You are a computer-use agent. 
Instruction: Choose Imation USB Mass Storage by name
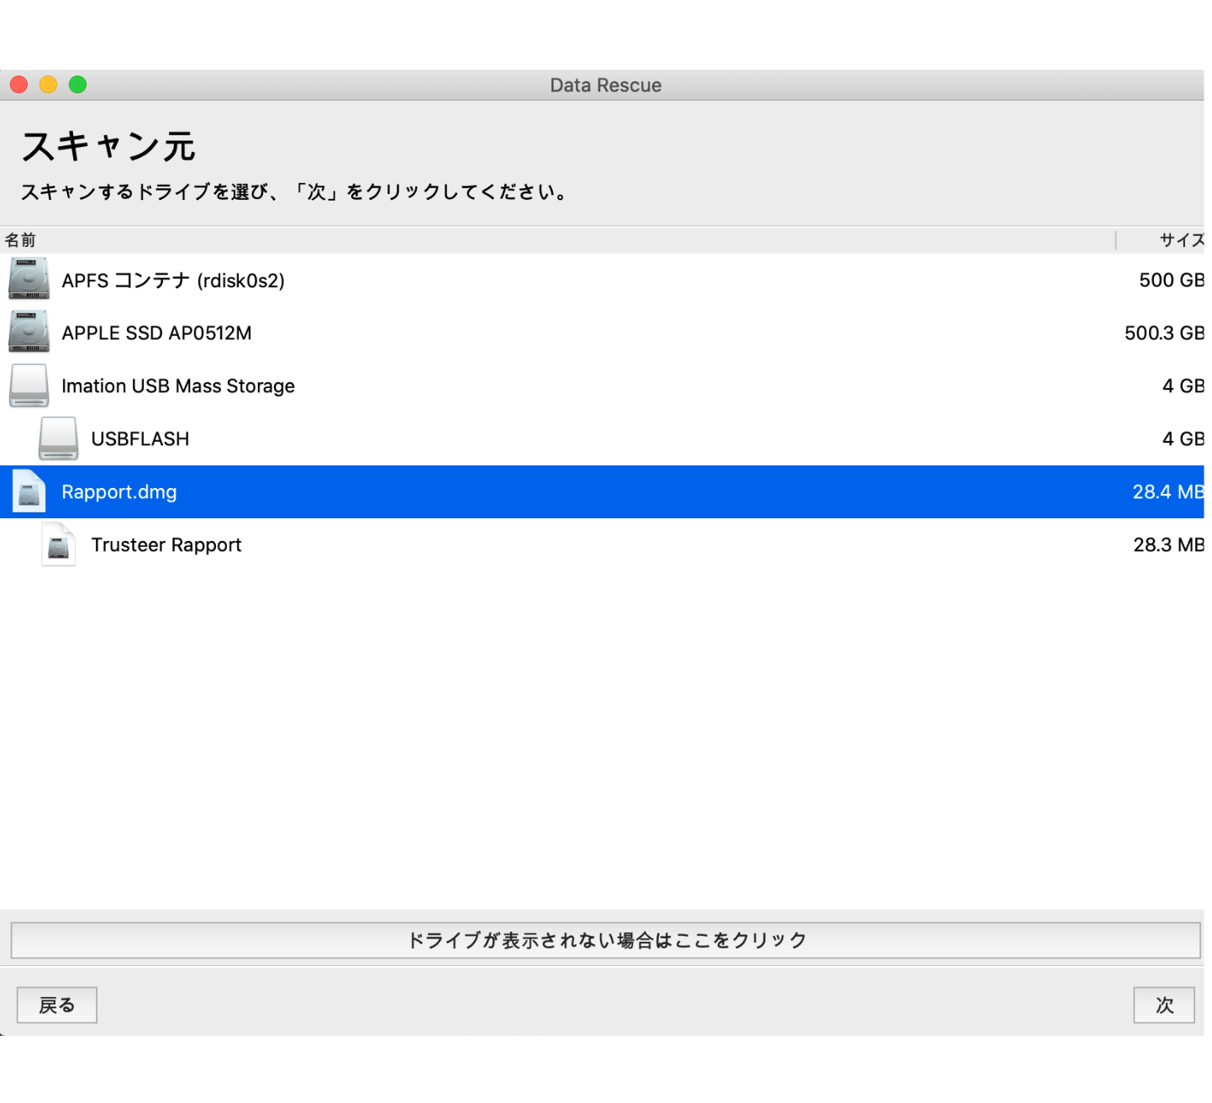click(178, 386)
